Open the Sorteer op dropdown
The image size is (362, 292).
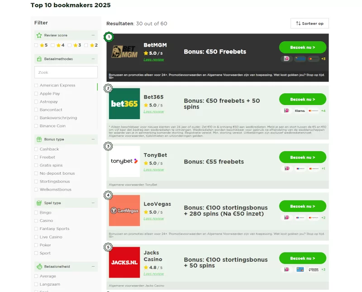(x=310, y=24)
